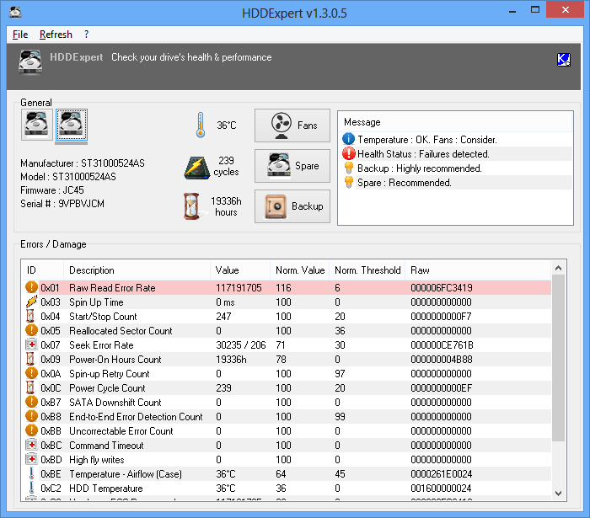The height and width of the screenshot is (518, 590).
Task: Click the hourglass icon of row 0x09
Action: tap(30, 359)
